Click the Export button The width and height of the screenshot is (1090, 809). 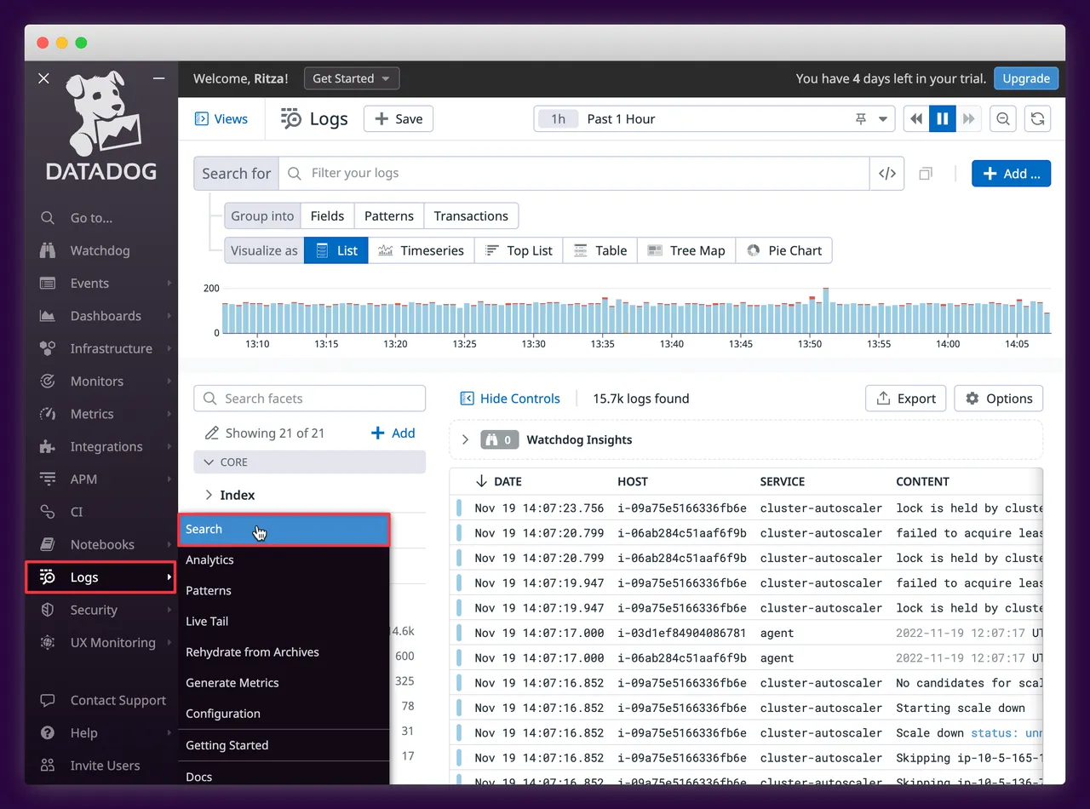pos(906,399)
